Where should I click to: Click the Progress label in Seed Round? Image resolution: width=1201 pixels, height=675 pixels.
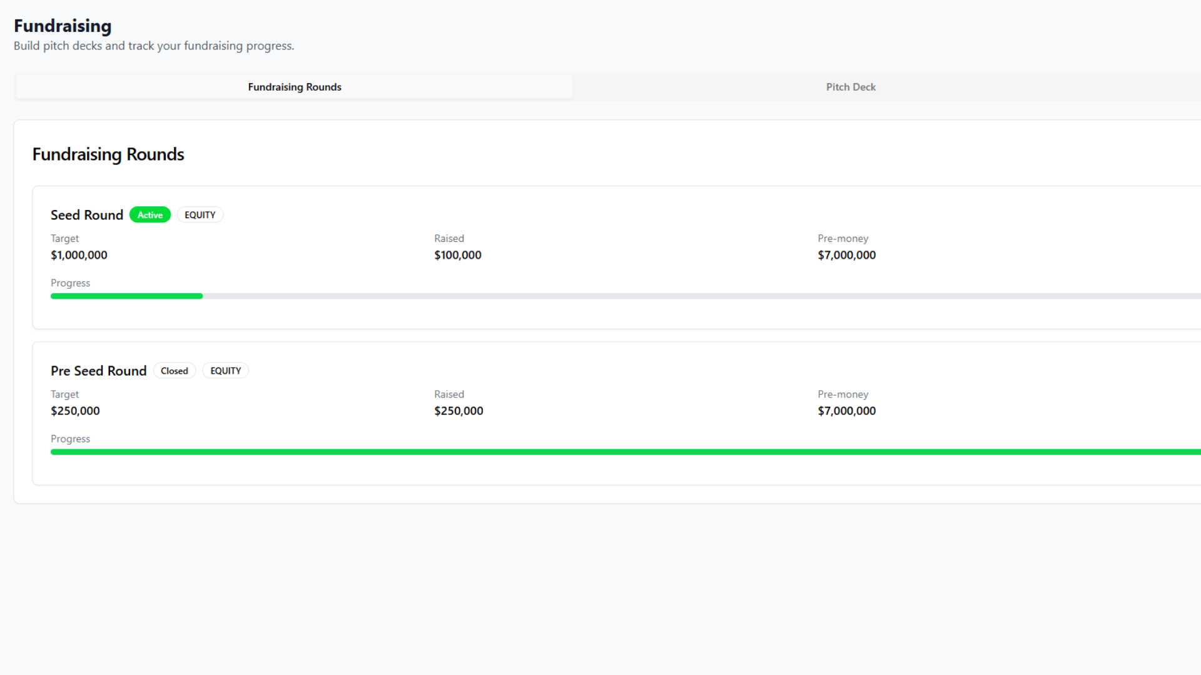(x=70, y=283)
